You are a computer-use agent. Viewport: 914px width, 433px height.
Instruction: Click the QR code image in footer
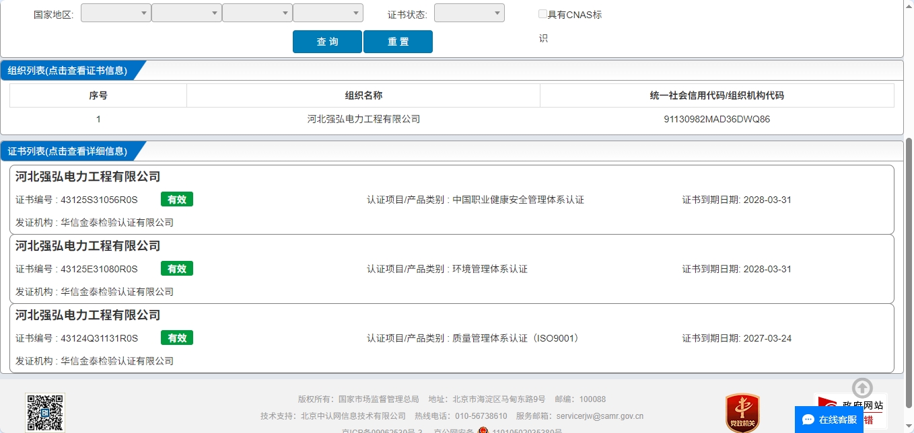(45, 413)
